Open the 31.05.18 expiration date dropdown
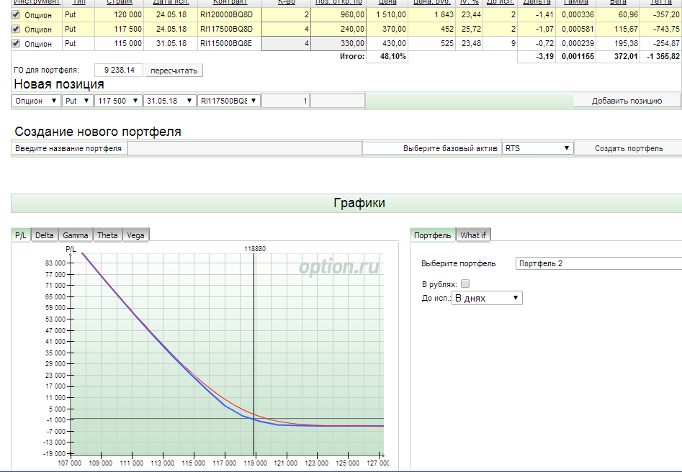The height and width of the screenshot is (472, 682). [x=170, y=101]
